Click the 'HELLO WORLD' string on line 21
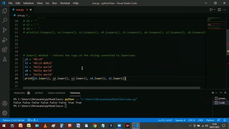Image resolution: width=229 pixels, height=129 pixels. tap(43, 63)
